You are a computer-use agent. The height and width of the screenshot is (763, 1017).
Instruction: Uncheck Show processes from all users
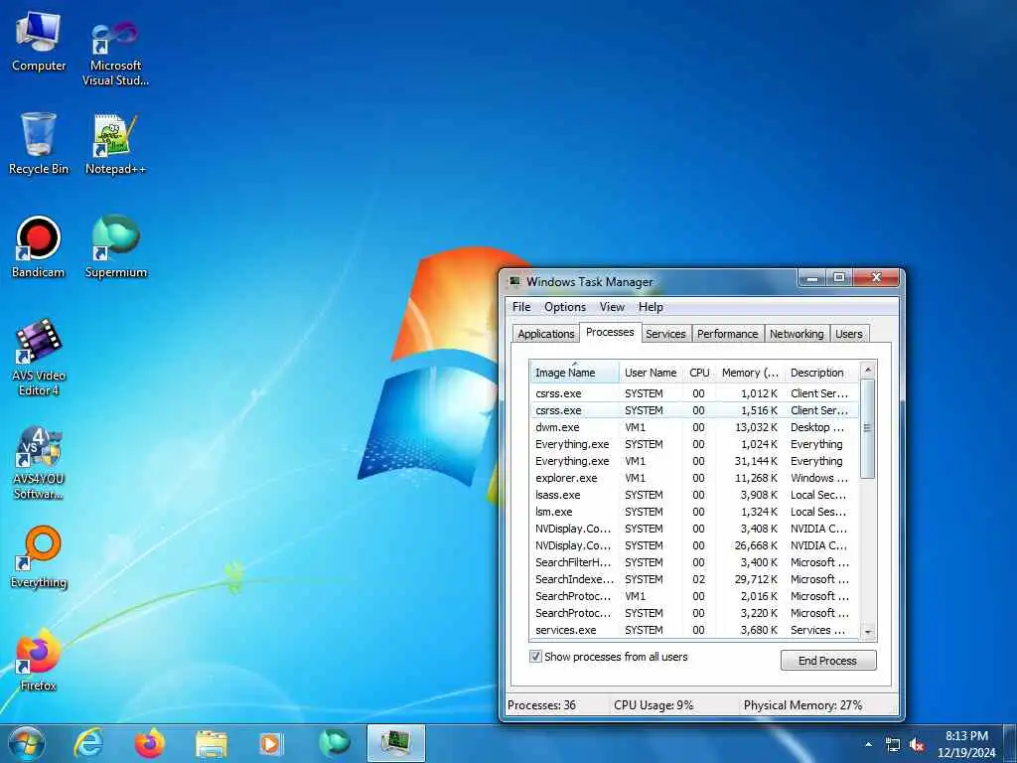tap(535, 657)
